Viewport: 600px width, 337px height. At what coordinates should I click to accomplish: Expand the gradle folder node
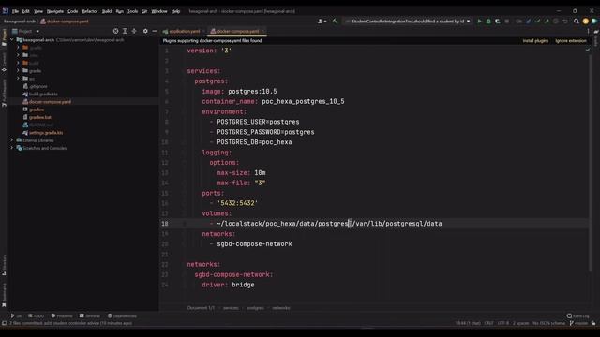pyautogui.click(x=18, y=71)
